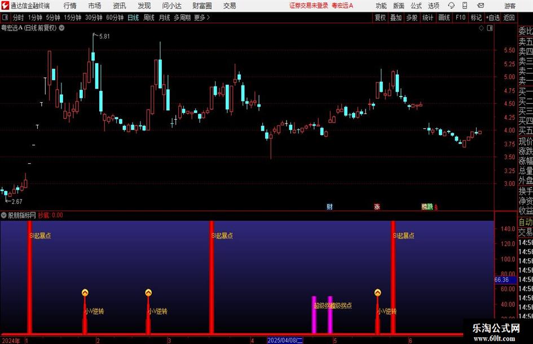Click the 涨 event marker on chart

[377, 207]
